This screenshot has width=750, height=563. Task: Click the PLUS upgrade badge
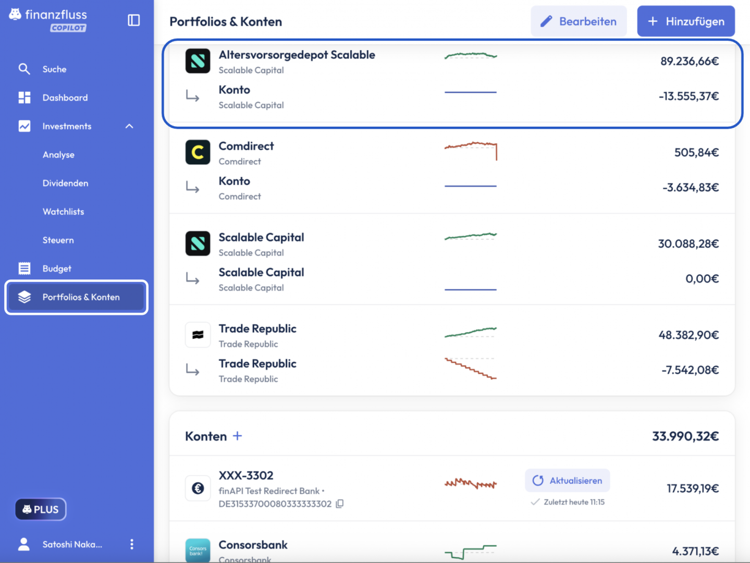pos(41,509)
